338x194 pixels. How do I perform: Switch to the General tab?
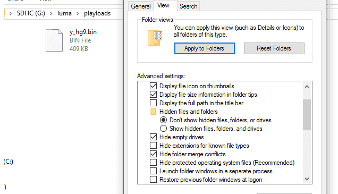coord(141,6)
